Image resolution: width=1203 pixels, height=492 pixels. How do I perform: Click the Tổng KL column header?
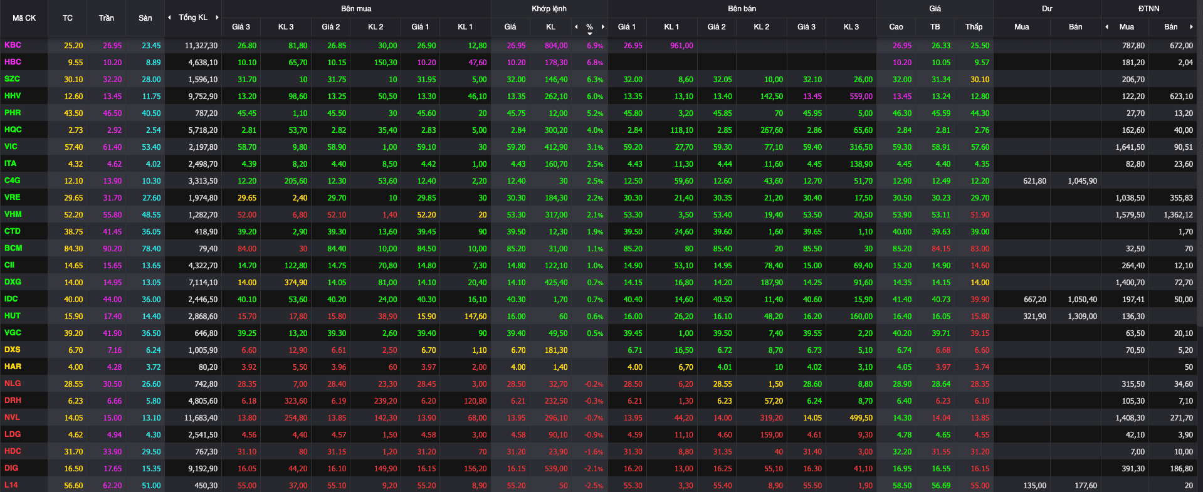coord(193,18)
